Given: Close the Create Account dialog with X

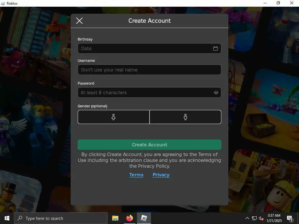Looking at the screenshot, I should pos(79,21).
